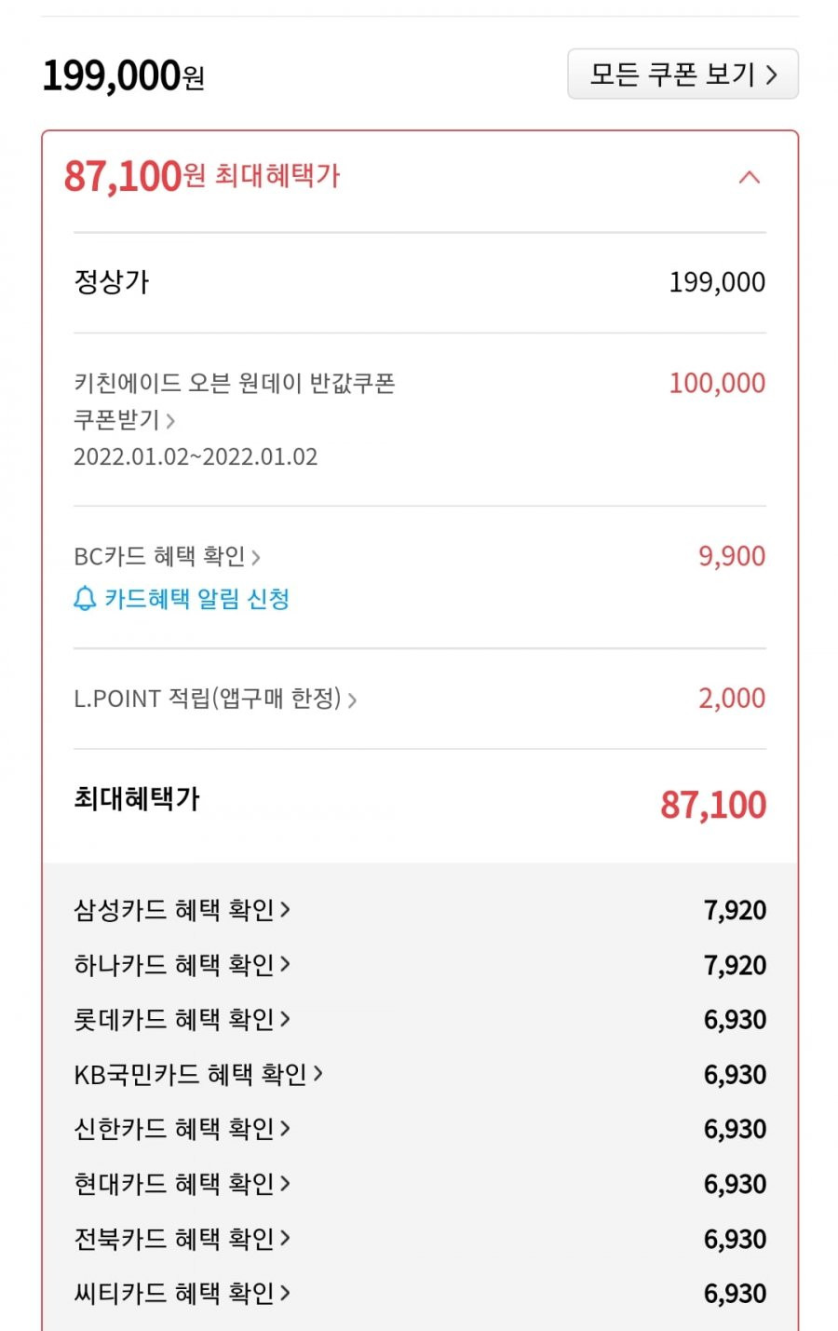Click the chevron next to 쿠폰받기

tap(170, 421)
